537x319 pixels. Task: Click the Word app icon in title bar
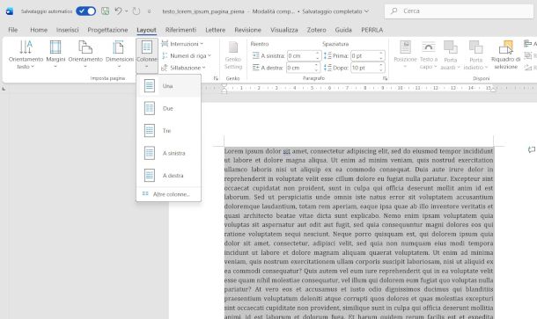click(10, 11)
